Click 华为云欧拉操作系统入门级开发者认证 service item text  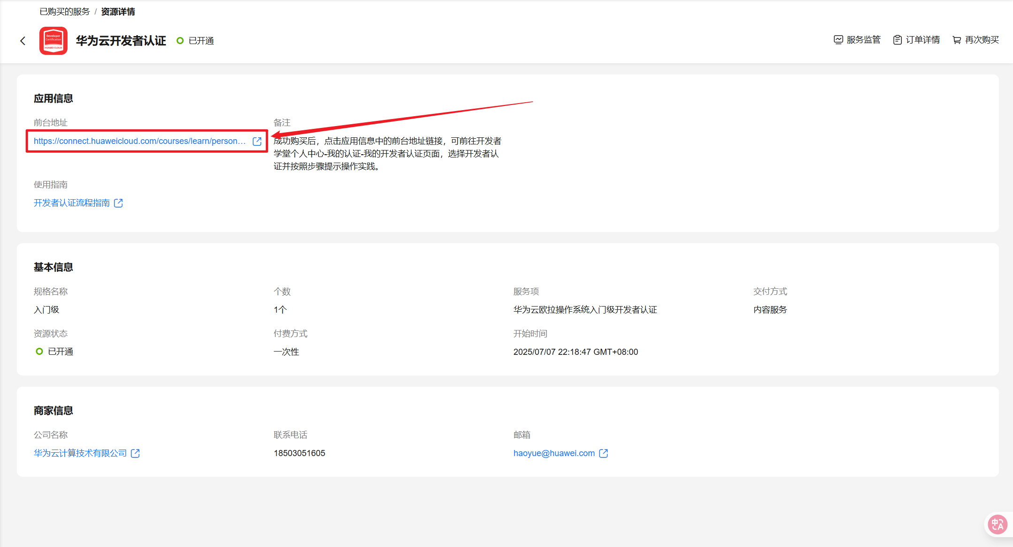click(585, 310)
